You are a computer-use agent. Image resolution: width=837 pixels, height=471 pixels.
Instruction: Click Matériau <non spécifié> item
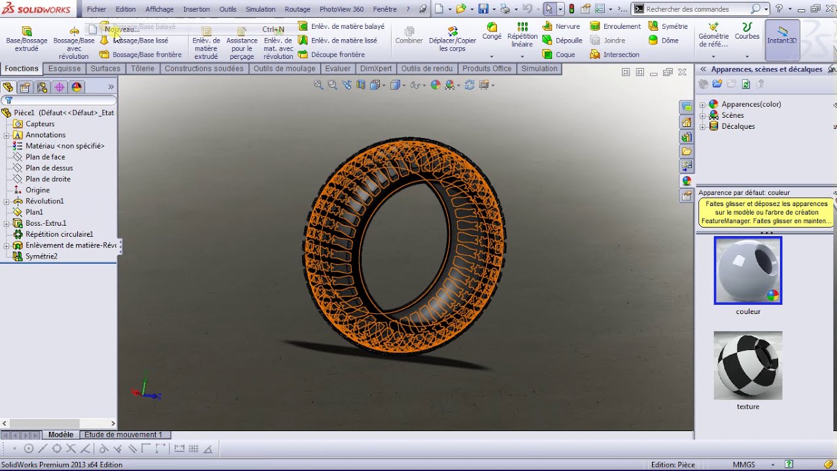[x=59, y=146]
